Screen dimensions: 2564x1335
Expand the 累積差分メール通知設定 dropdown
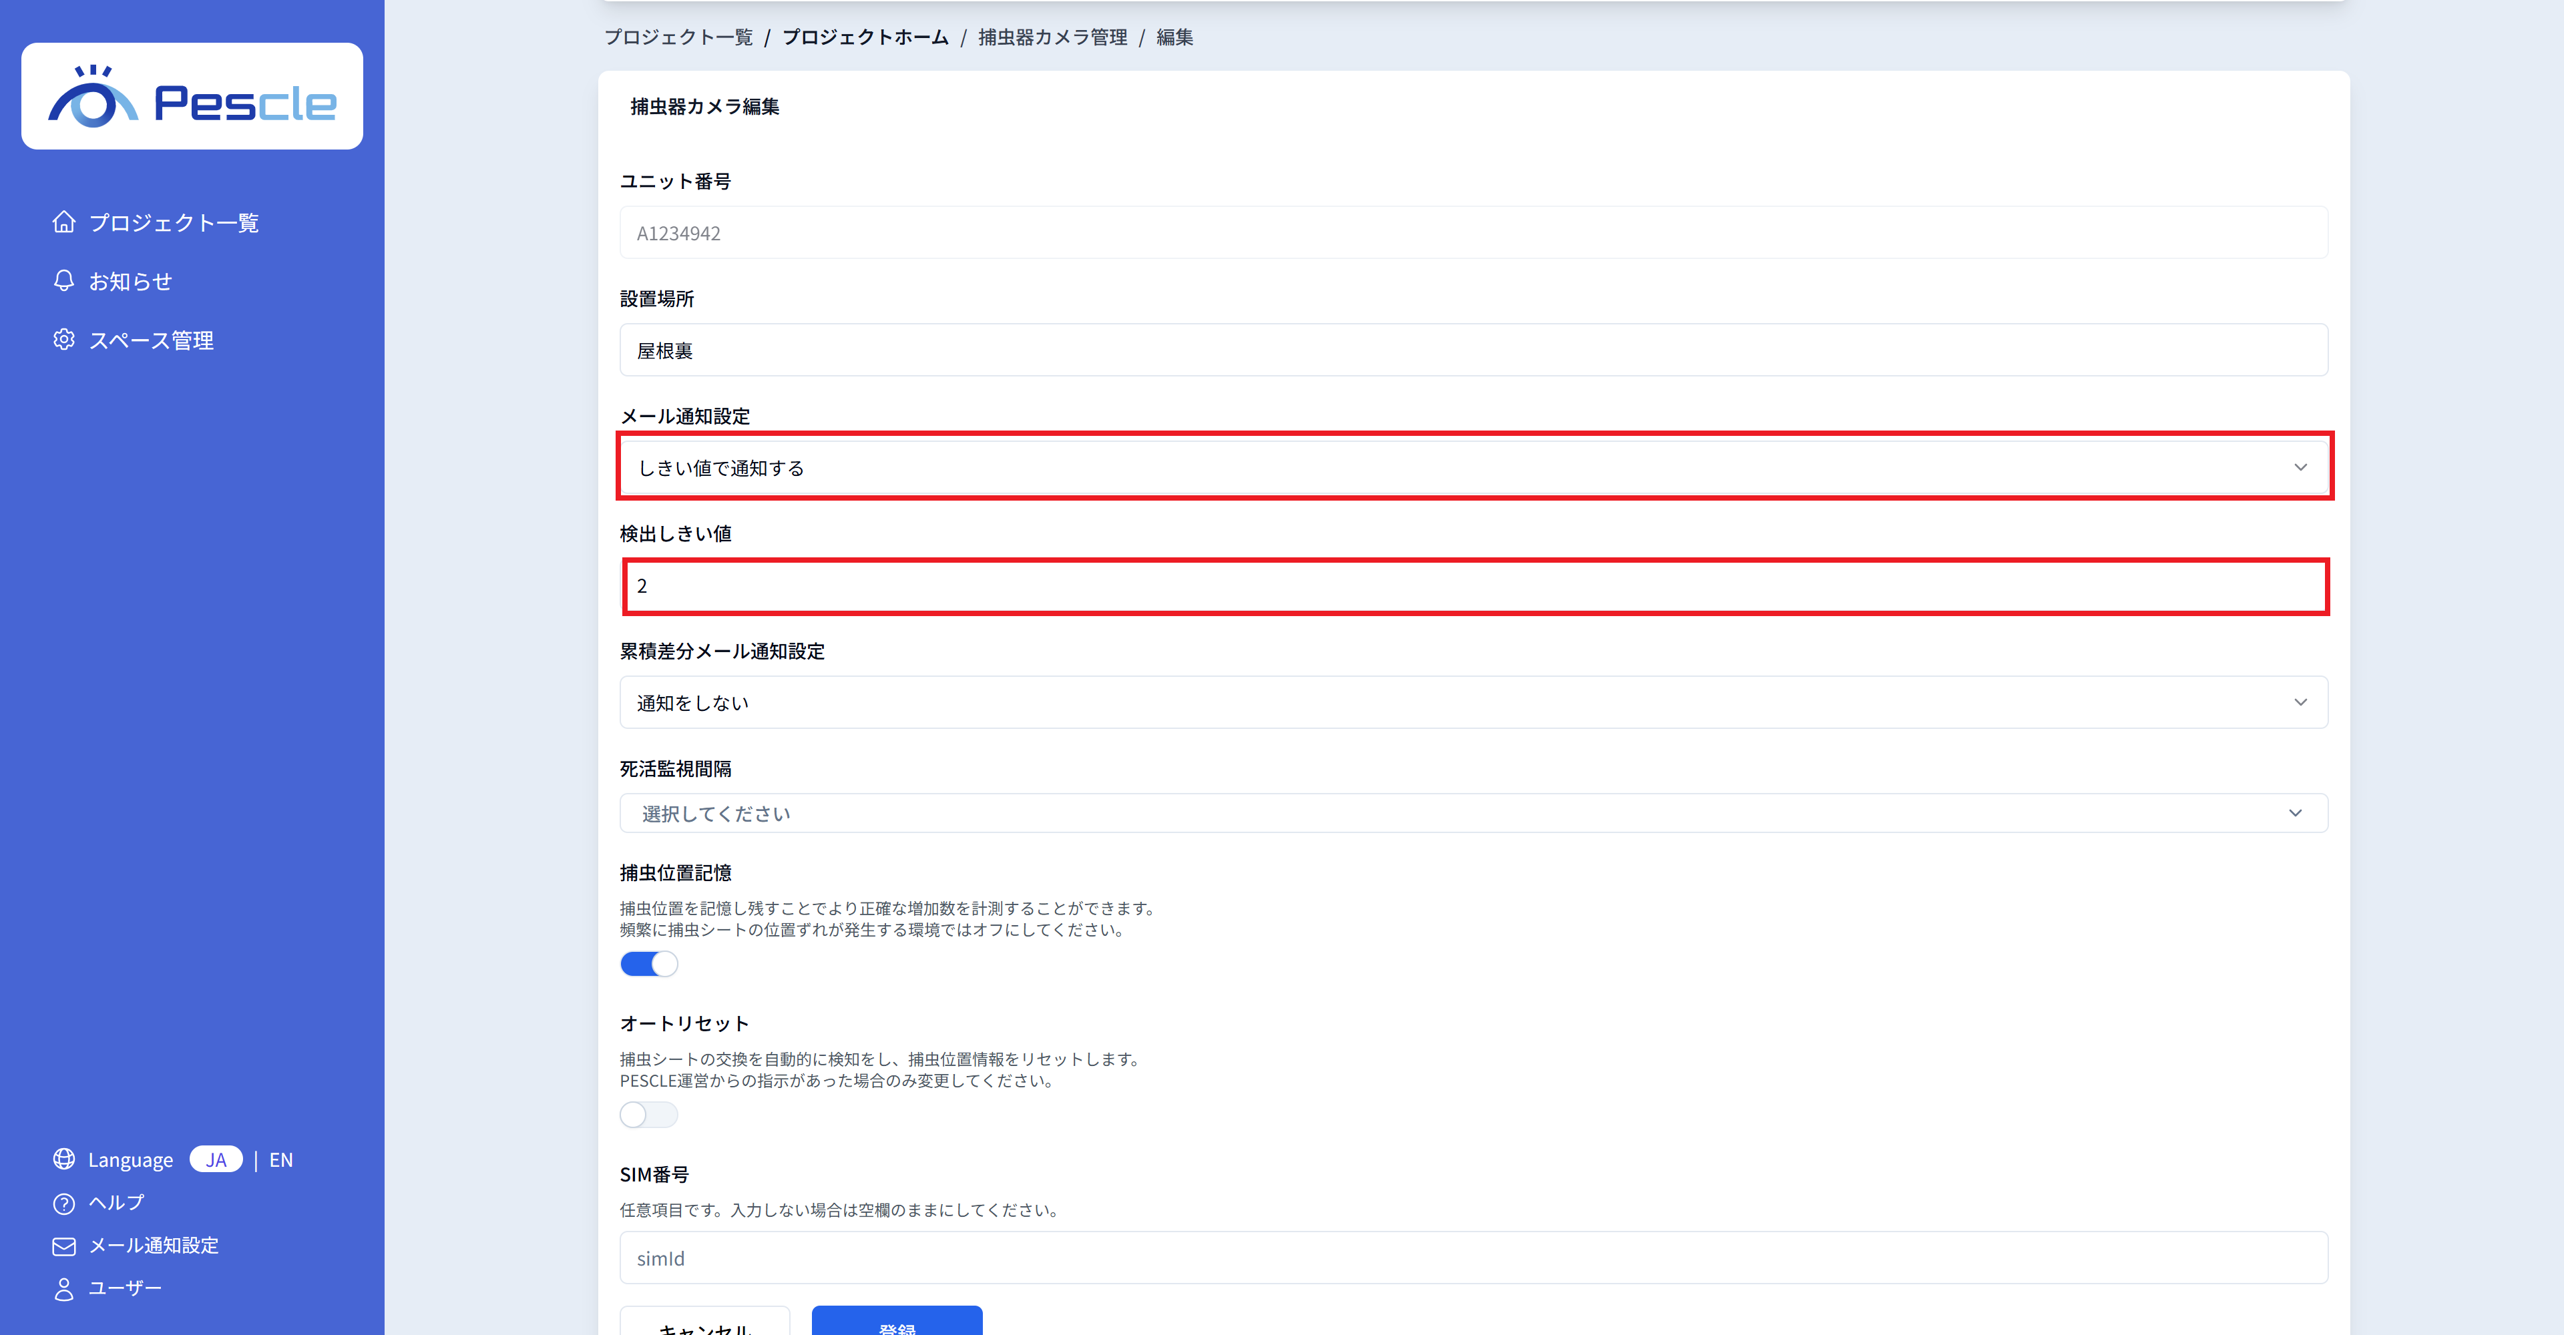point(1473,702)
